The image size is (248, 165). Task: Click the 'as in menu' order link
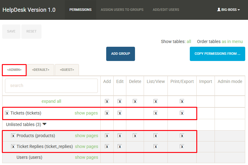pos(232,41)
